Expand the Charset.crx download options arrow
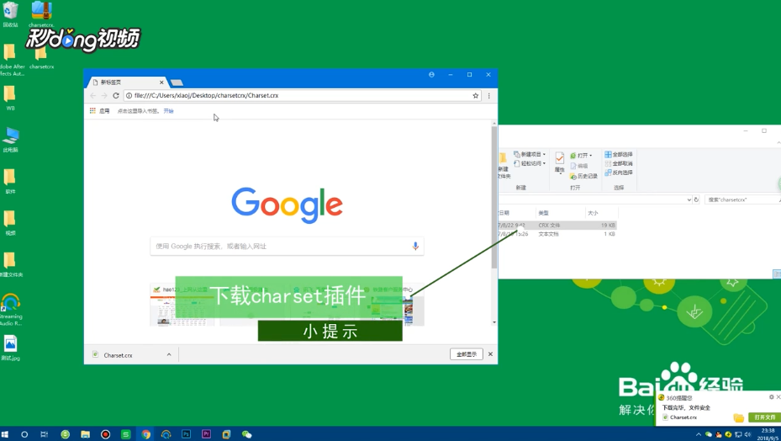Viewport: 781px width, 441px height. point(169,354)
